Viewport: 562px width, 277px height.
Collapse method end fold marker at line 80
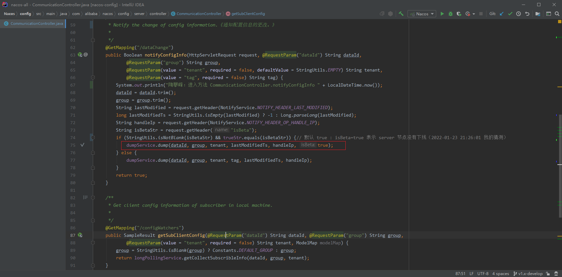tap(93, 183)
